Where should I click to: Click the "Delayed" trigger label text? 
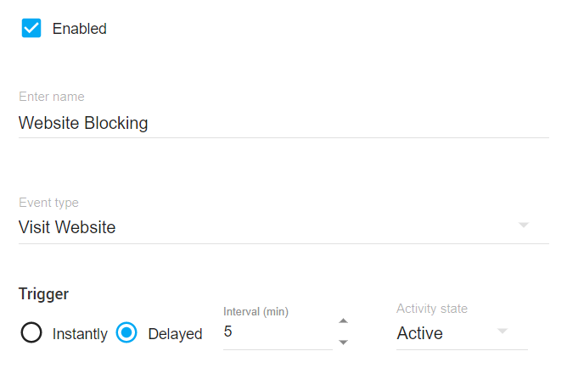tap(175, 334)
